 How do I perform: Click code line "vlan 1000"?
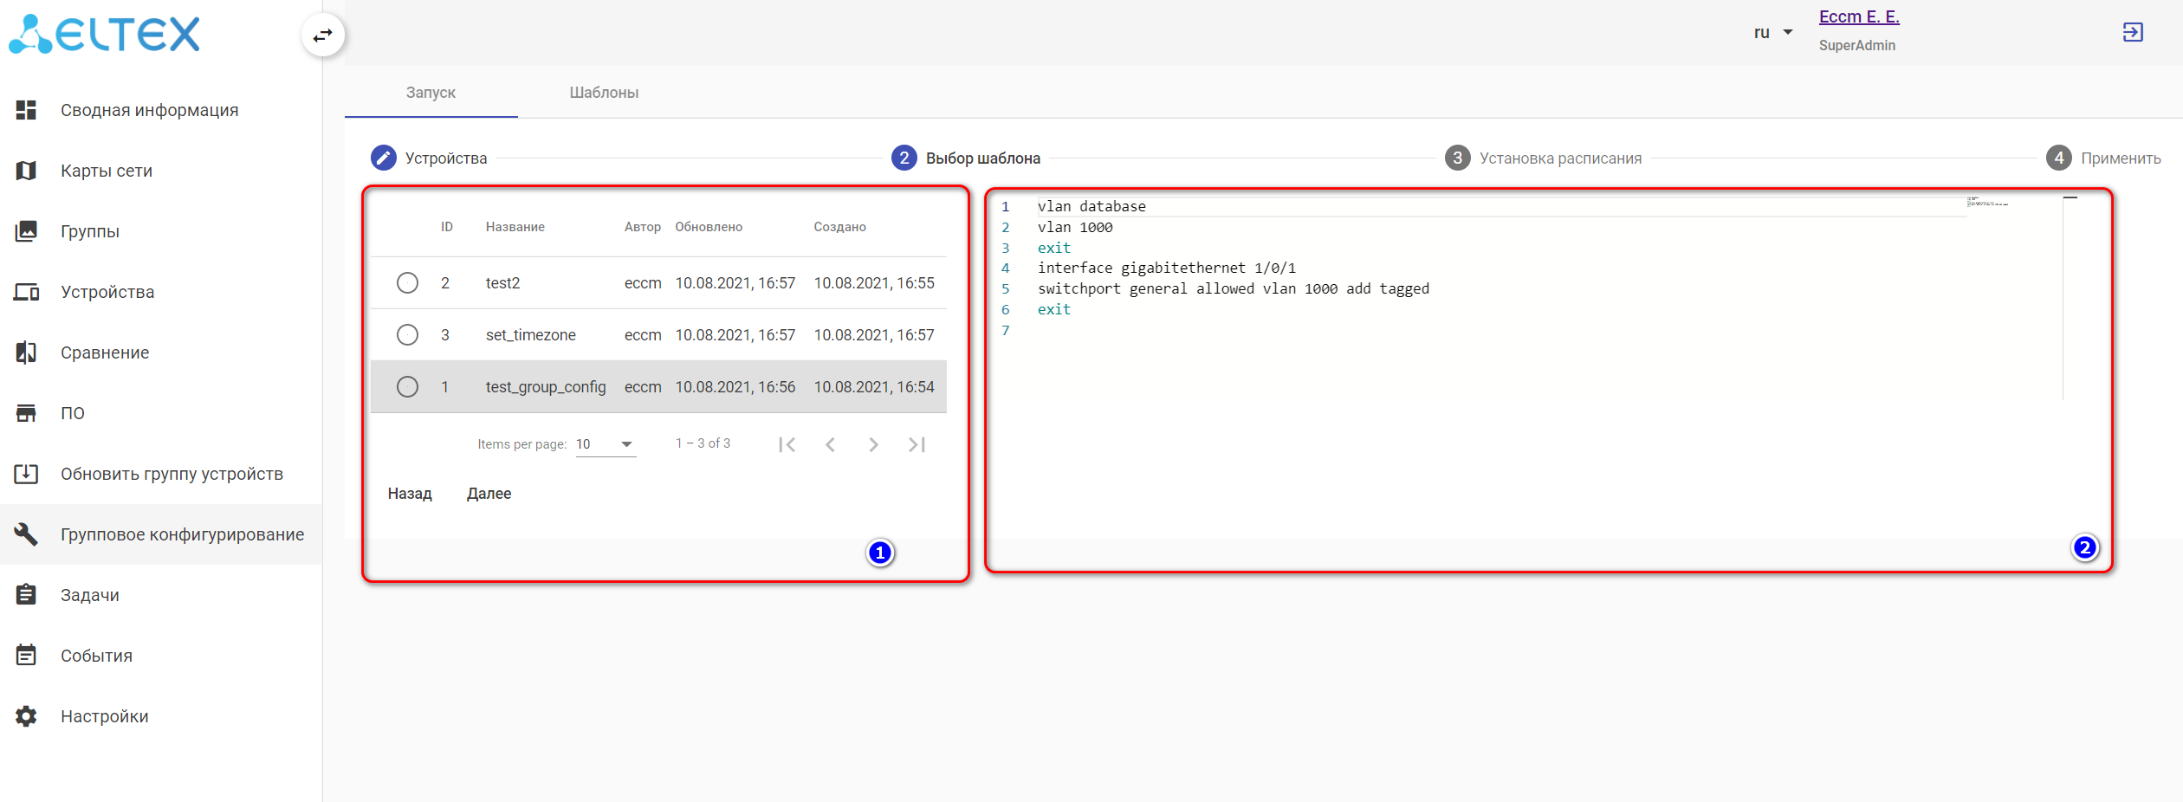tap(1075, 227)
